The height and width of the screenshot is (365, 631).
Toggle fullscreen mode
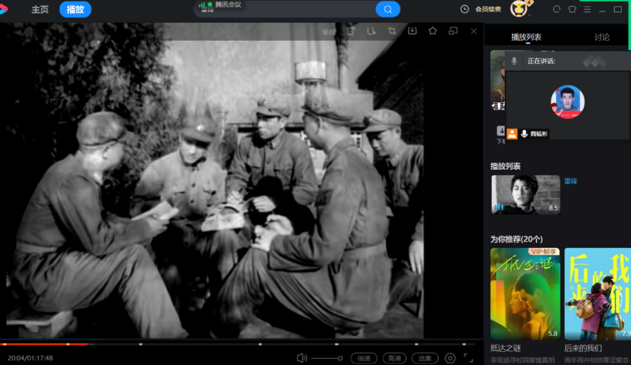coord(468,358)
